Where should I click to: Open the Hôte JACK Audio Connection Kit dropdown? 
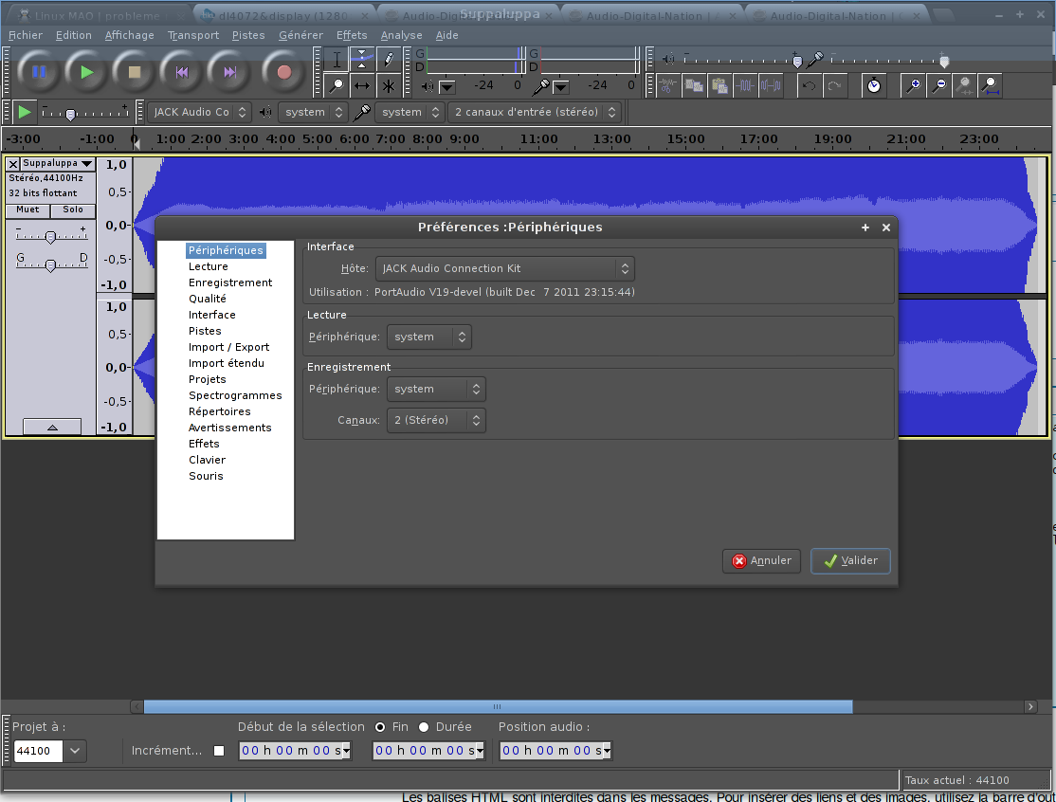[x=504, y=268]
